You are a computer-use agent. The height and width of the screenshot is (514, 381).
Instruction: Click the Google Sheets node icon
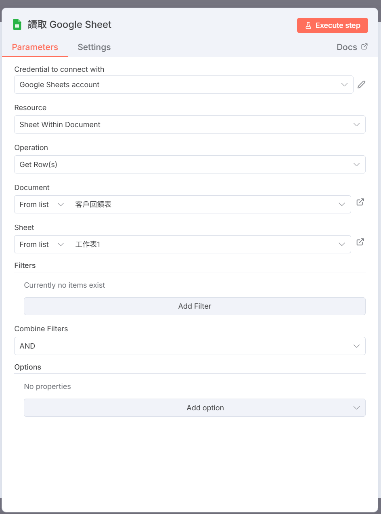(x=17, y=25)
